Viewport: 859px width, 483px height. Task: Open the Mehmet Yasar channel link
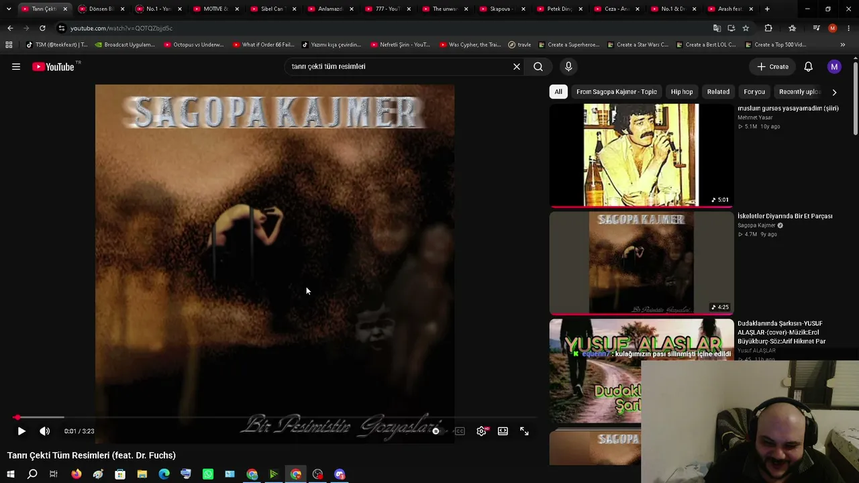tap(755, 117)
